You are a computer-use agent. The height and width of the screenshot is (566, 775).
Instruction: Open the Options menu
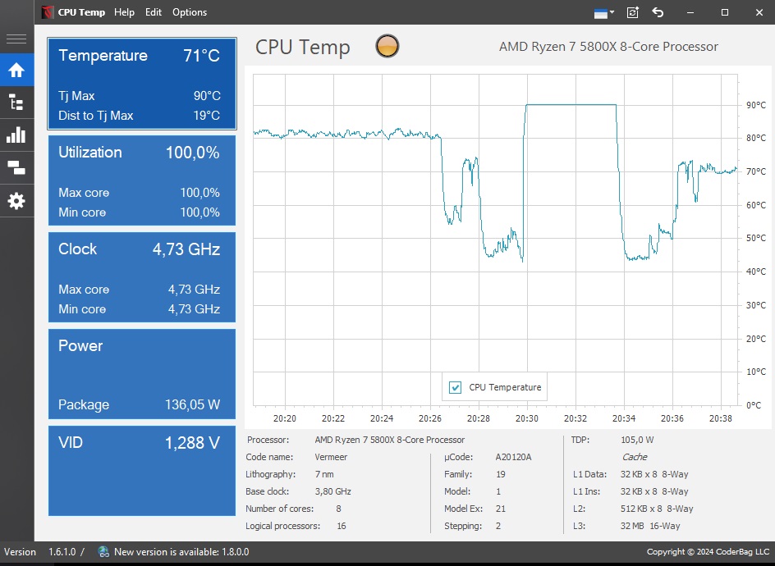(x=190, y=12)
